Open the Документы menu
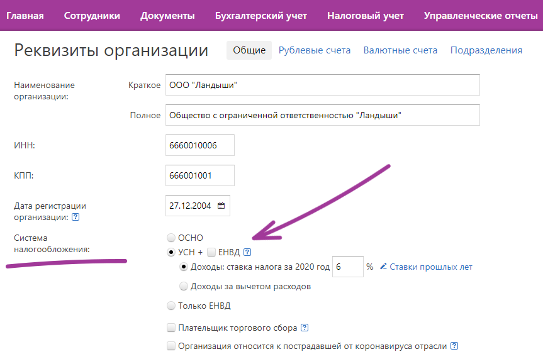This screenshot has width=543, height=359. click(167, 16)
